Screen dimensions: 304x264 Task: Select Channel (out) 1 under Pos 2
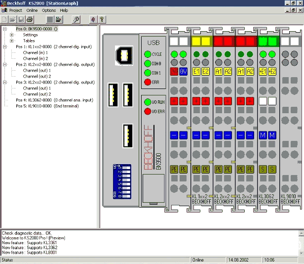pos(37,70)
